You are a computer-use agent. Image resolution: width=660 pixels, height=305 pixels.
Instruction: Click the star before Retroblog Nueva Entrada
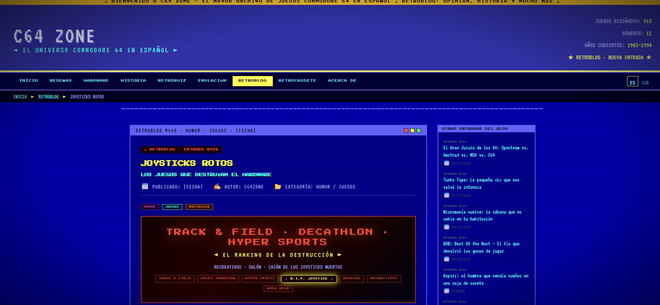(570, 57)
